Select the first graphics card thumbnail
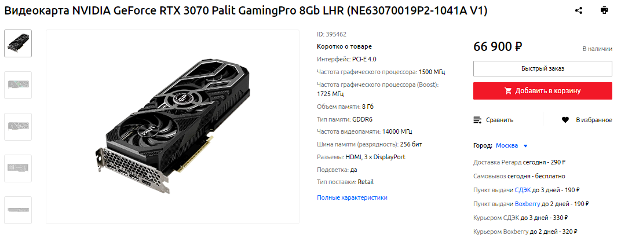Image resolution: width=621 pixels, height=242 pixels. [18, 43]
